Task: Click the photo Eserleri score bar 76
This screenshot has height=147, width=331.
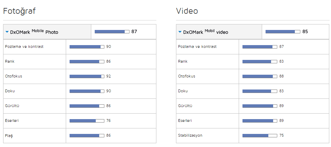Action: point(87,120)
